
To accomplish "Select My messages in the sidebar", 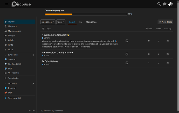I will point(19,31).
